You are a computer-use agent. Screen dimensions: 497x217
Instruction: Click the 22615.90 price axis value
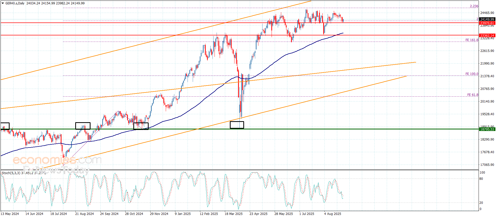click(487, 51)
